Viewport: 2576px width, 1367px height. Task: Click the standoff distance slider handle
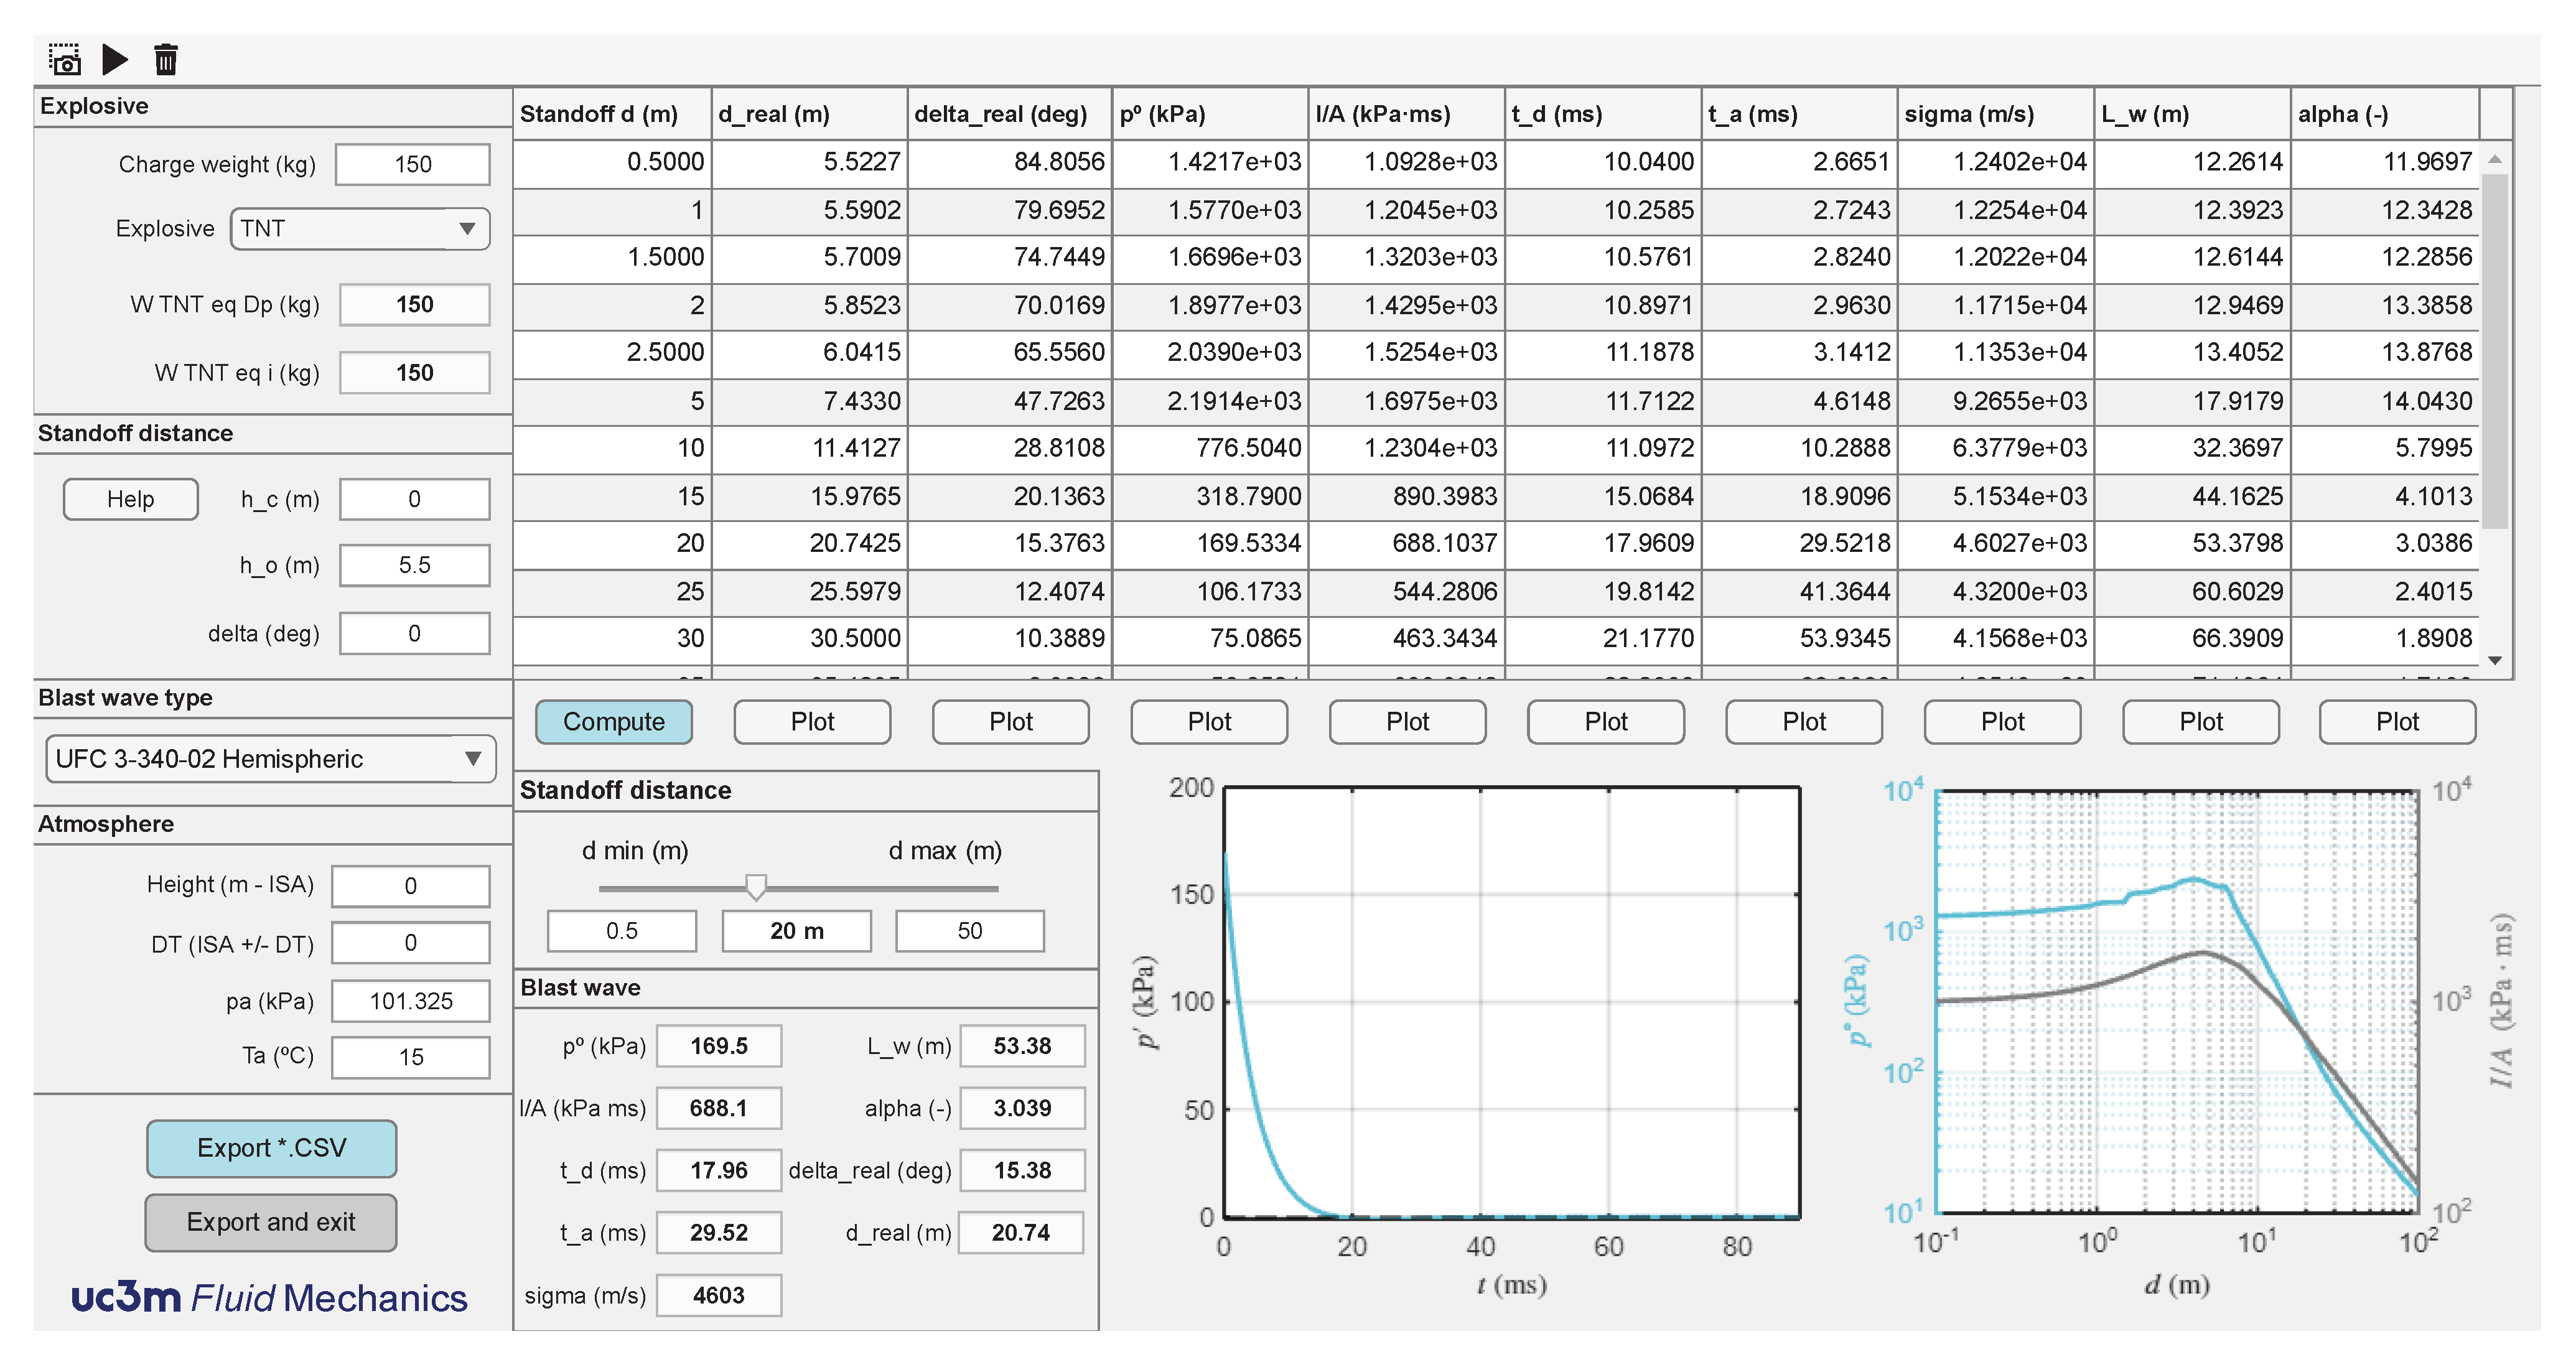coord(756,886)
